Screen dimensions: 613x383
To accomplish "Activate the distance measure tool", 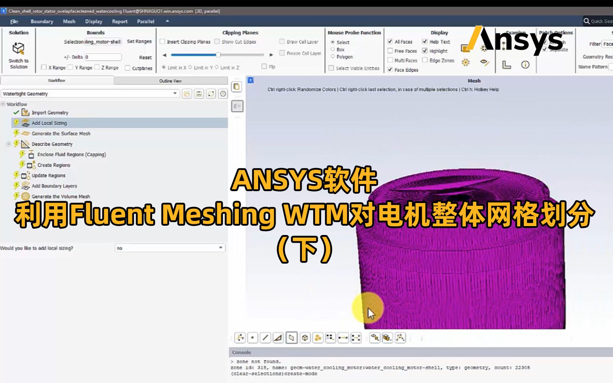I will [x=266, y=338].
